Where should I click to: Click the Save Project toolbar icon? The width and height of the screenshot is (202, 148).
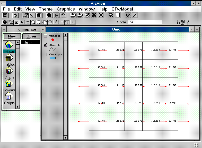pyautogui.click(x=5, y=15)
